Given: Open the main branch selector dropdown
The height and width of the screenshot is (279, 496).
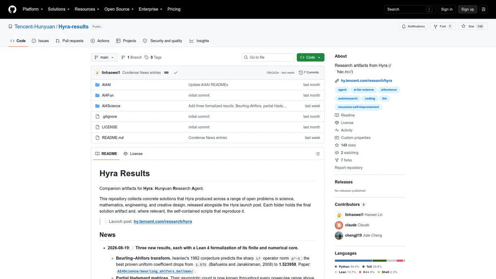Looking at the screenshot, I should tap(104, 57).
